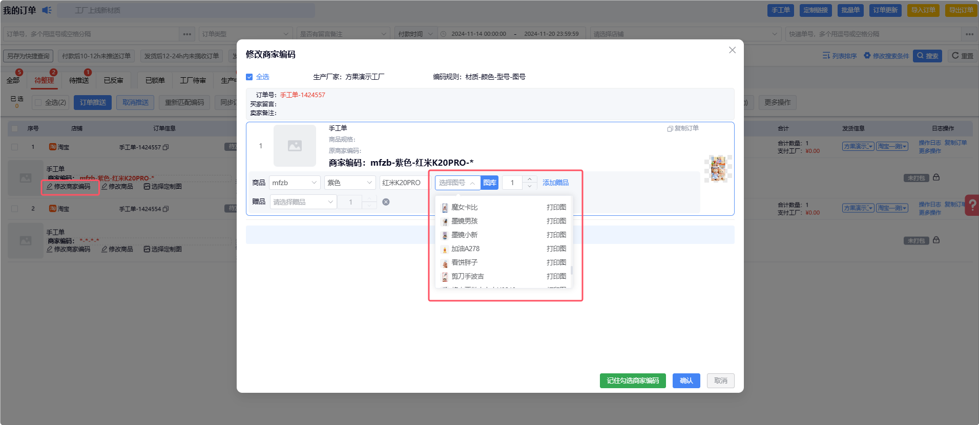Image resolution: width=979 pixels, height=425 pixels.
Task: Tick the checkbox for order row 2
Action: 15,209
